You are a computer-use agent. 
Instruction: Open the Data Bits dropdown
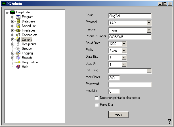click(124, 57)
